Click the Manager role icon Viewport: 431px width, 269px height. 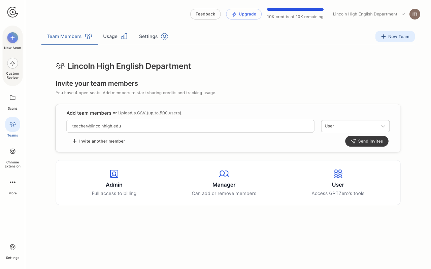224,174
